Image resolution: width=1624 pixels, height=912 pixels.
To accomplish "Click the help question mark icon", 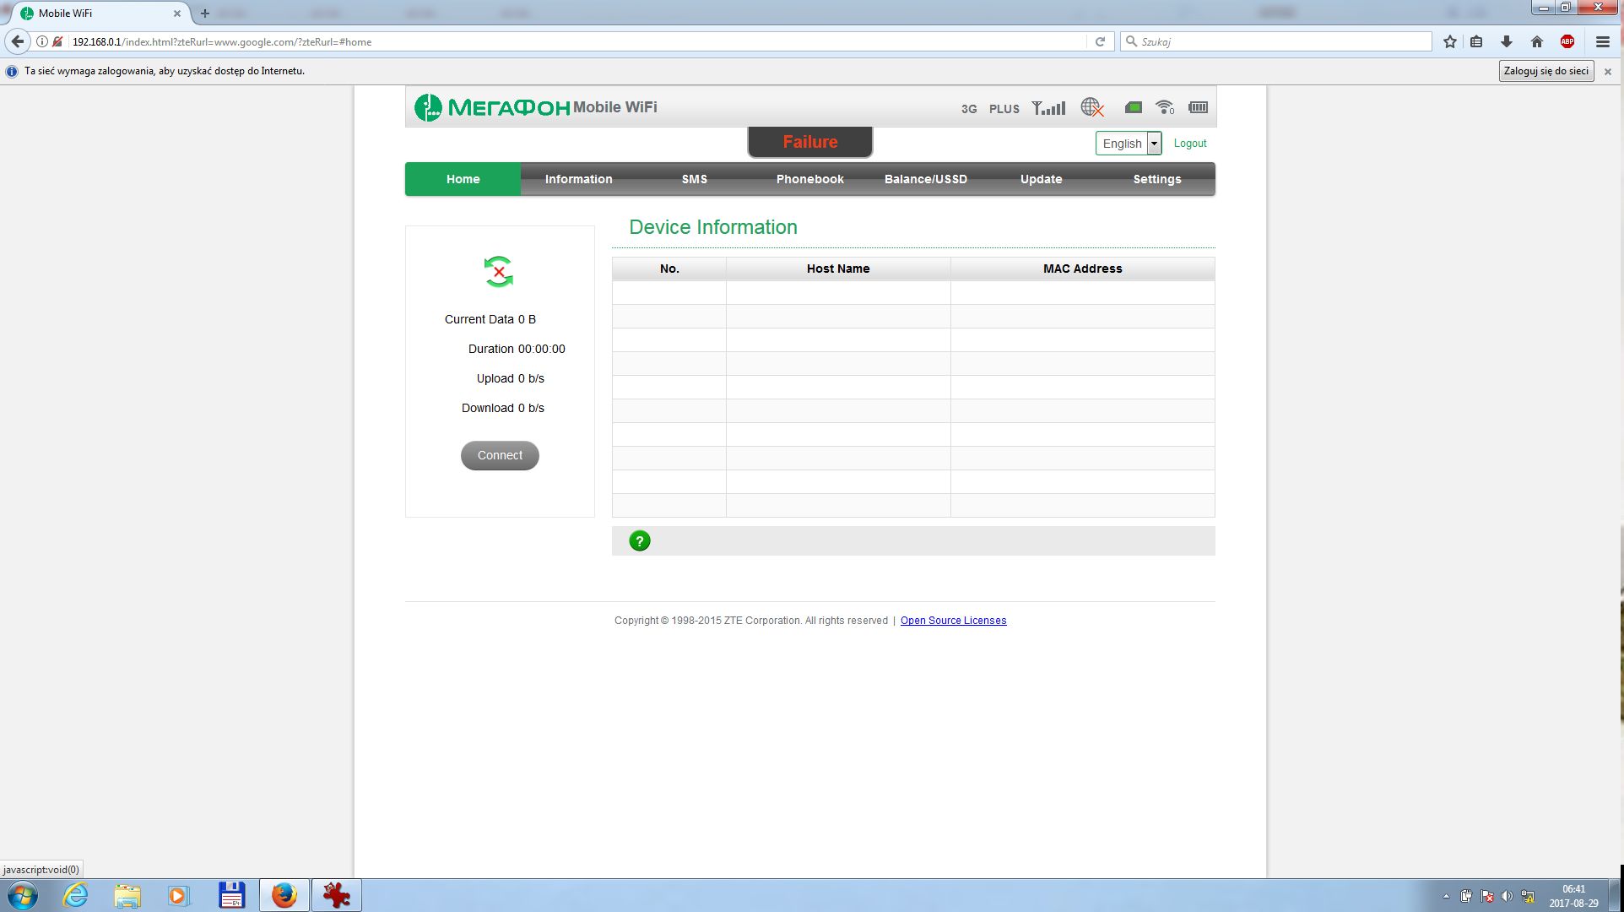I will tap(639, 541).
